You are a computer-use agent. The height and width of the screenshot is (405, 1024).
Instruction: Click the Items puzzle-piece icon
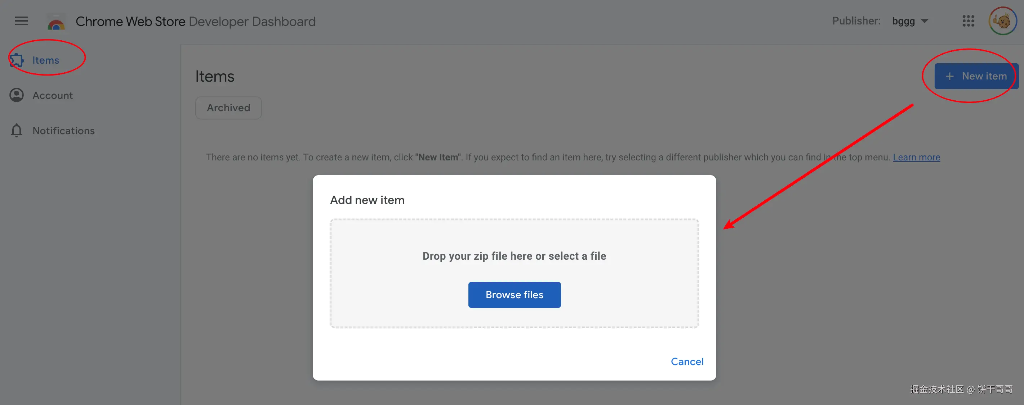[17, 60]
